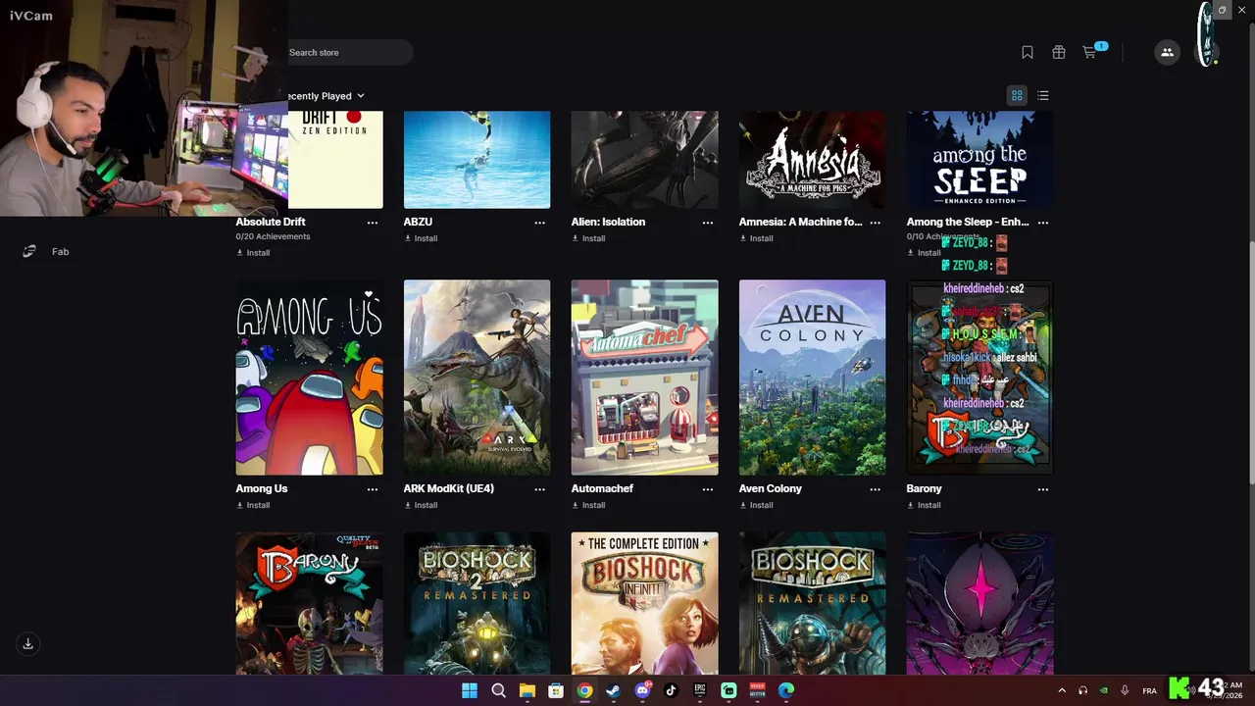Screen dimensions: 1255x706
Task: Open Microsoft Edge from the taskbar
Action: [x=786, y=690]
